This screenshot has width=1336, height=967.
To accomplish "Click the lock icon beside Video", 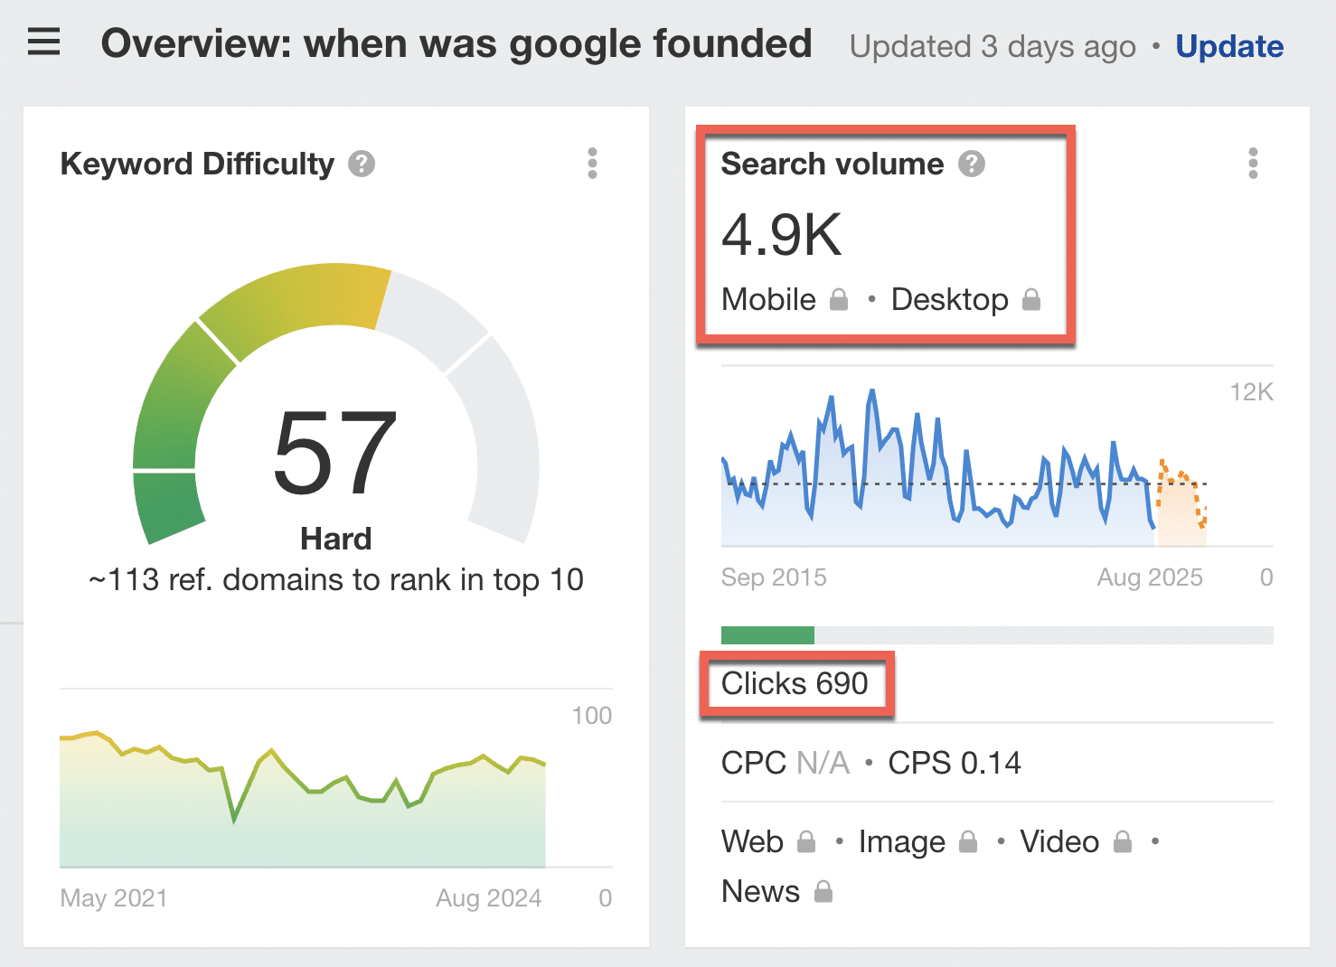I will 1123,842.
